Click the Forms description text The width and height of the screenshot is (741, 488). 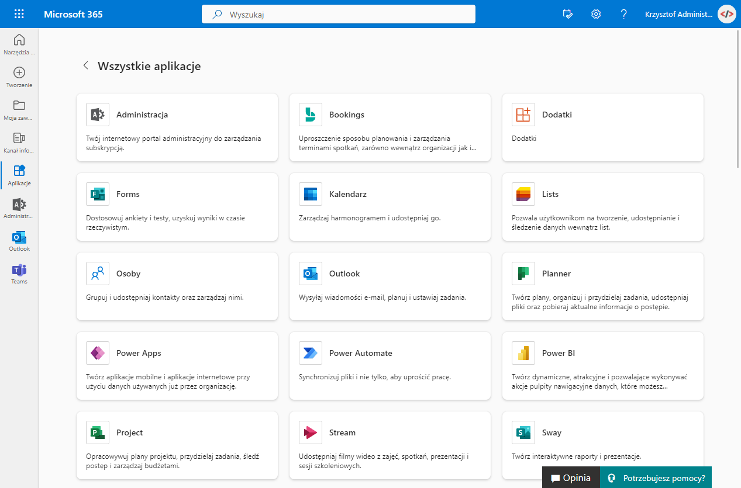click(166, 223)
